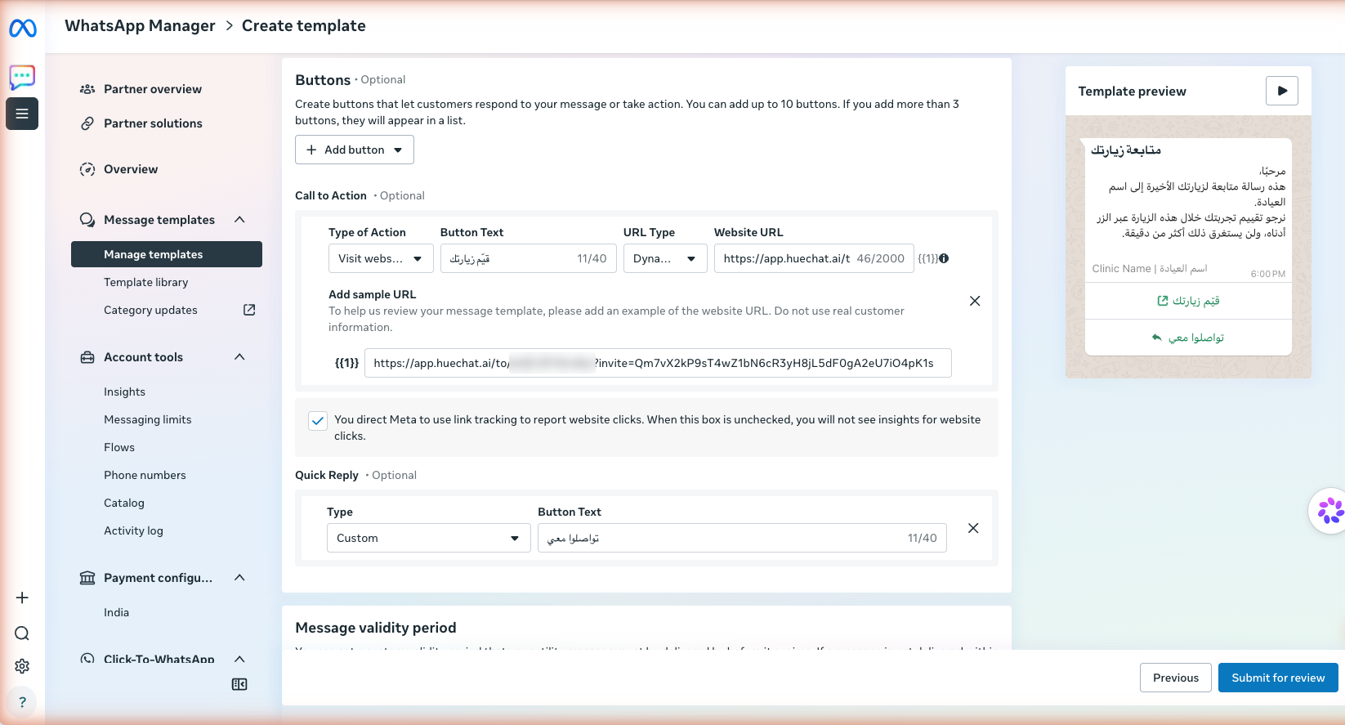Click the Previous button
This screenshot has height=725, width=1345.
coord(1176,678)
